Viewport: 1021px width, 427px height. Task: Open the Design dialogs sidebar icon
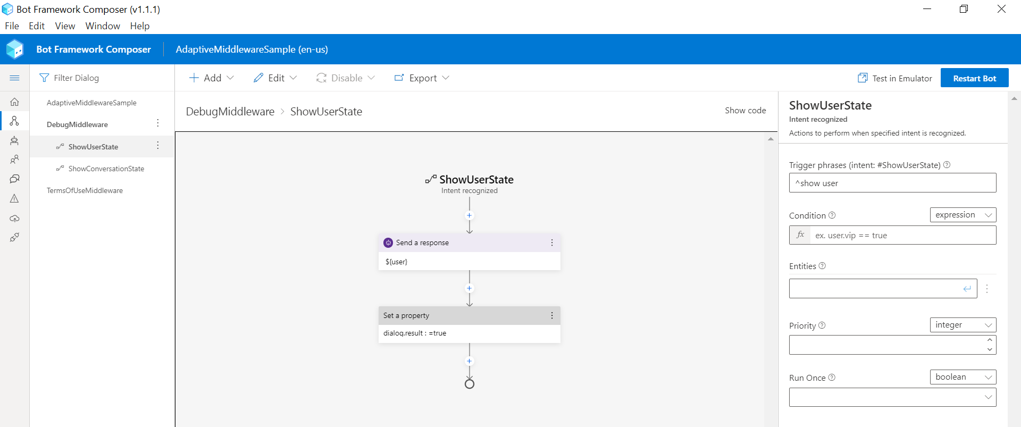14,121
